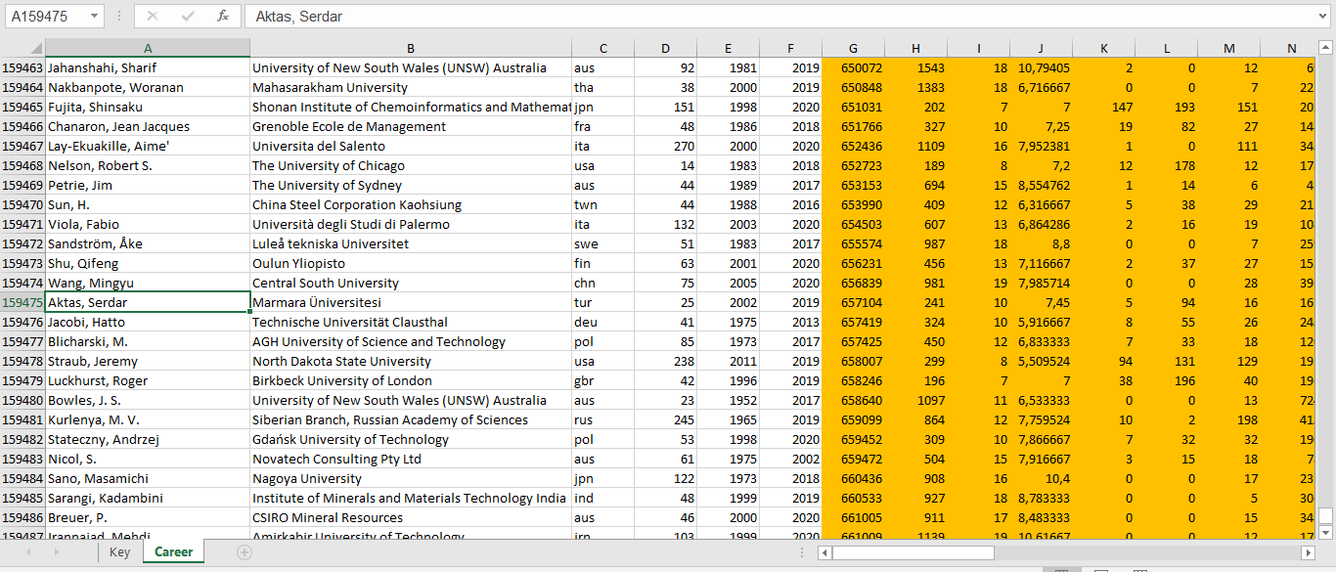
Task: Select row 159470 header
Action: tap(22, 205)
